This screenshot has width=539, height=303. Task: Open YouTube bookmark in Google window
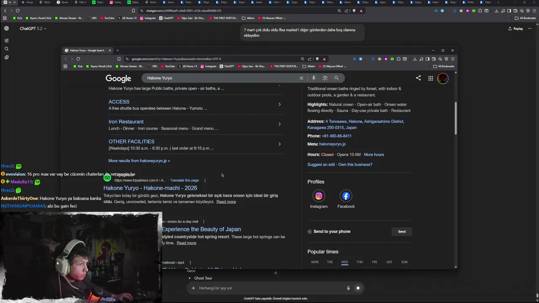(167, 66)
